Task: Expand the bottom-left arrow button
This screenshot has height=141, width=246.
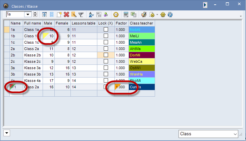Action: pos(7,133)
